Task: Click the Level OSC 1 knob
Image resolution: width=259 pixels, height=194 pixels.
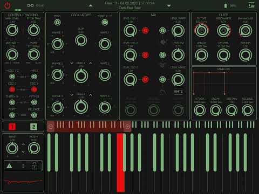Action: pos(130,31)
